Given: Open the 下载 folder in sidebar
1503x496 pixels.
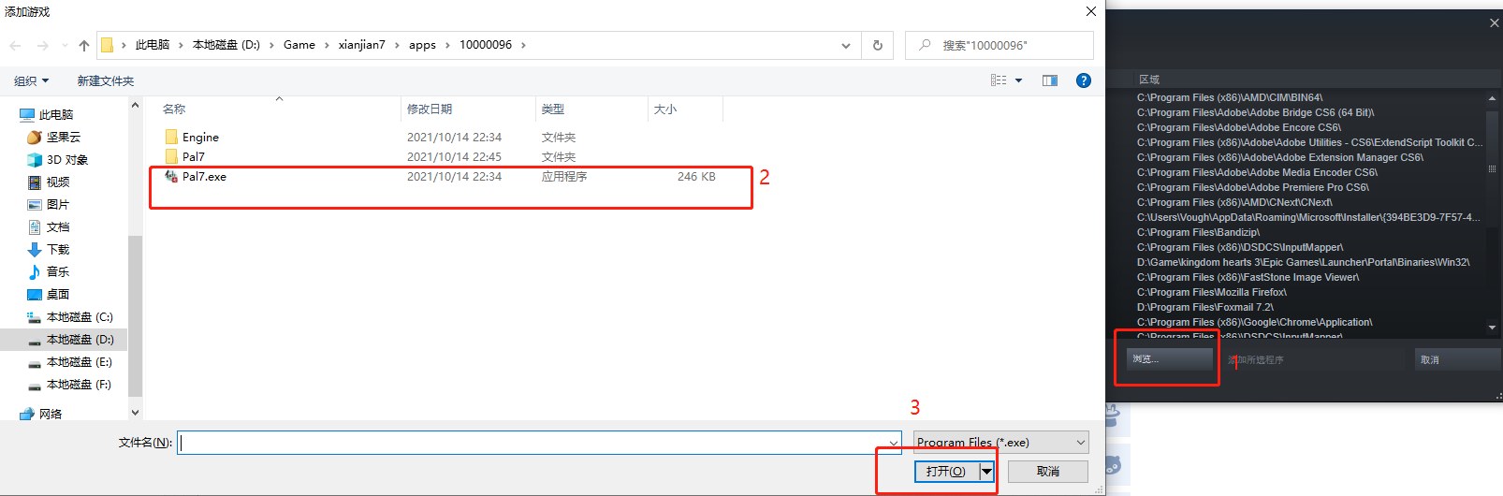Looking at the screenshot, I should [x=58, y=249].
